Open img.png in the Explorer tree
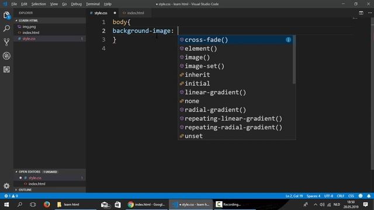The width and height of the screenshot is (374, 210). (50, 27)
